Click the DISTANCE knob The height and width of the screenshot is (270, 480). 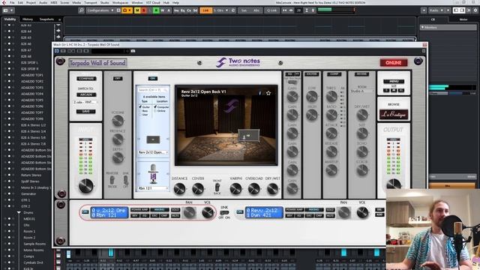(179, 189)
